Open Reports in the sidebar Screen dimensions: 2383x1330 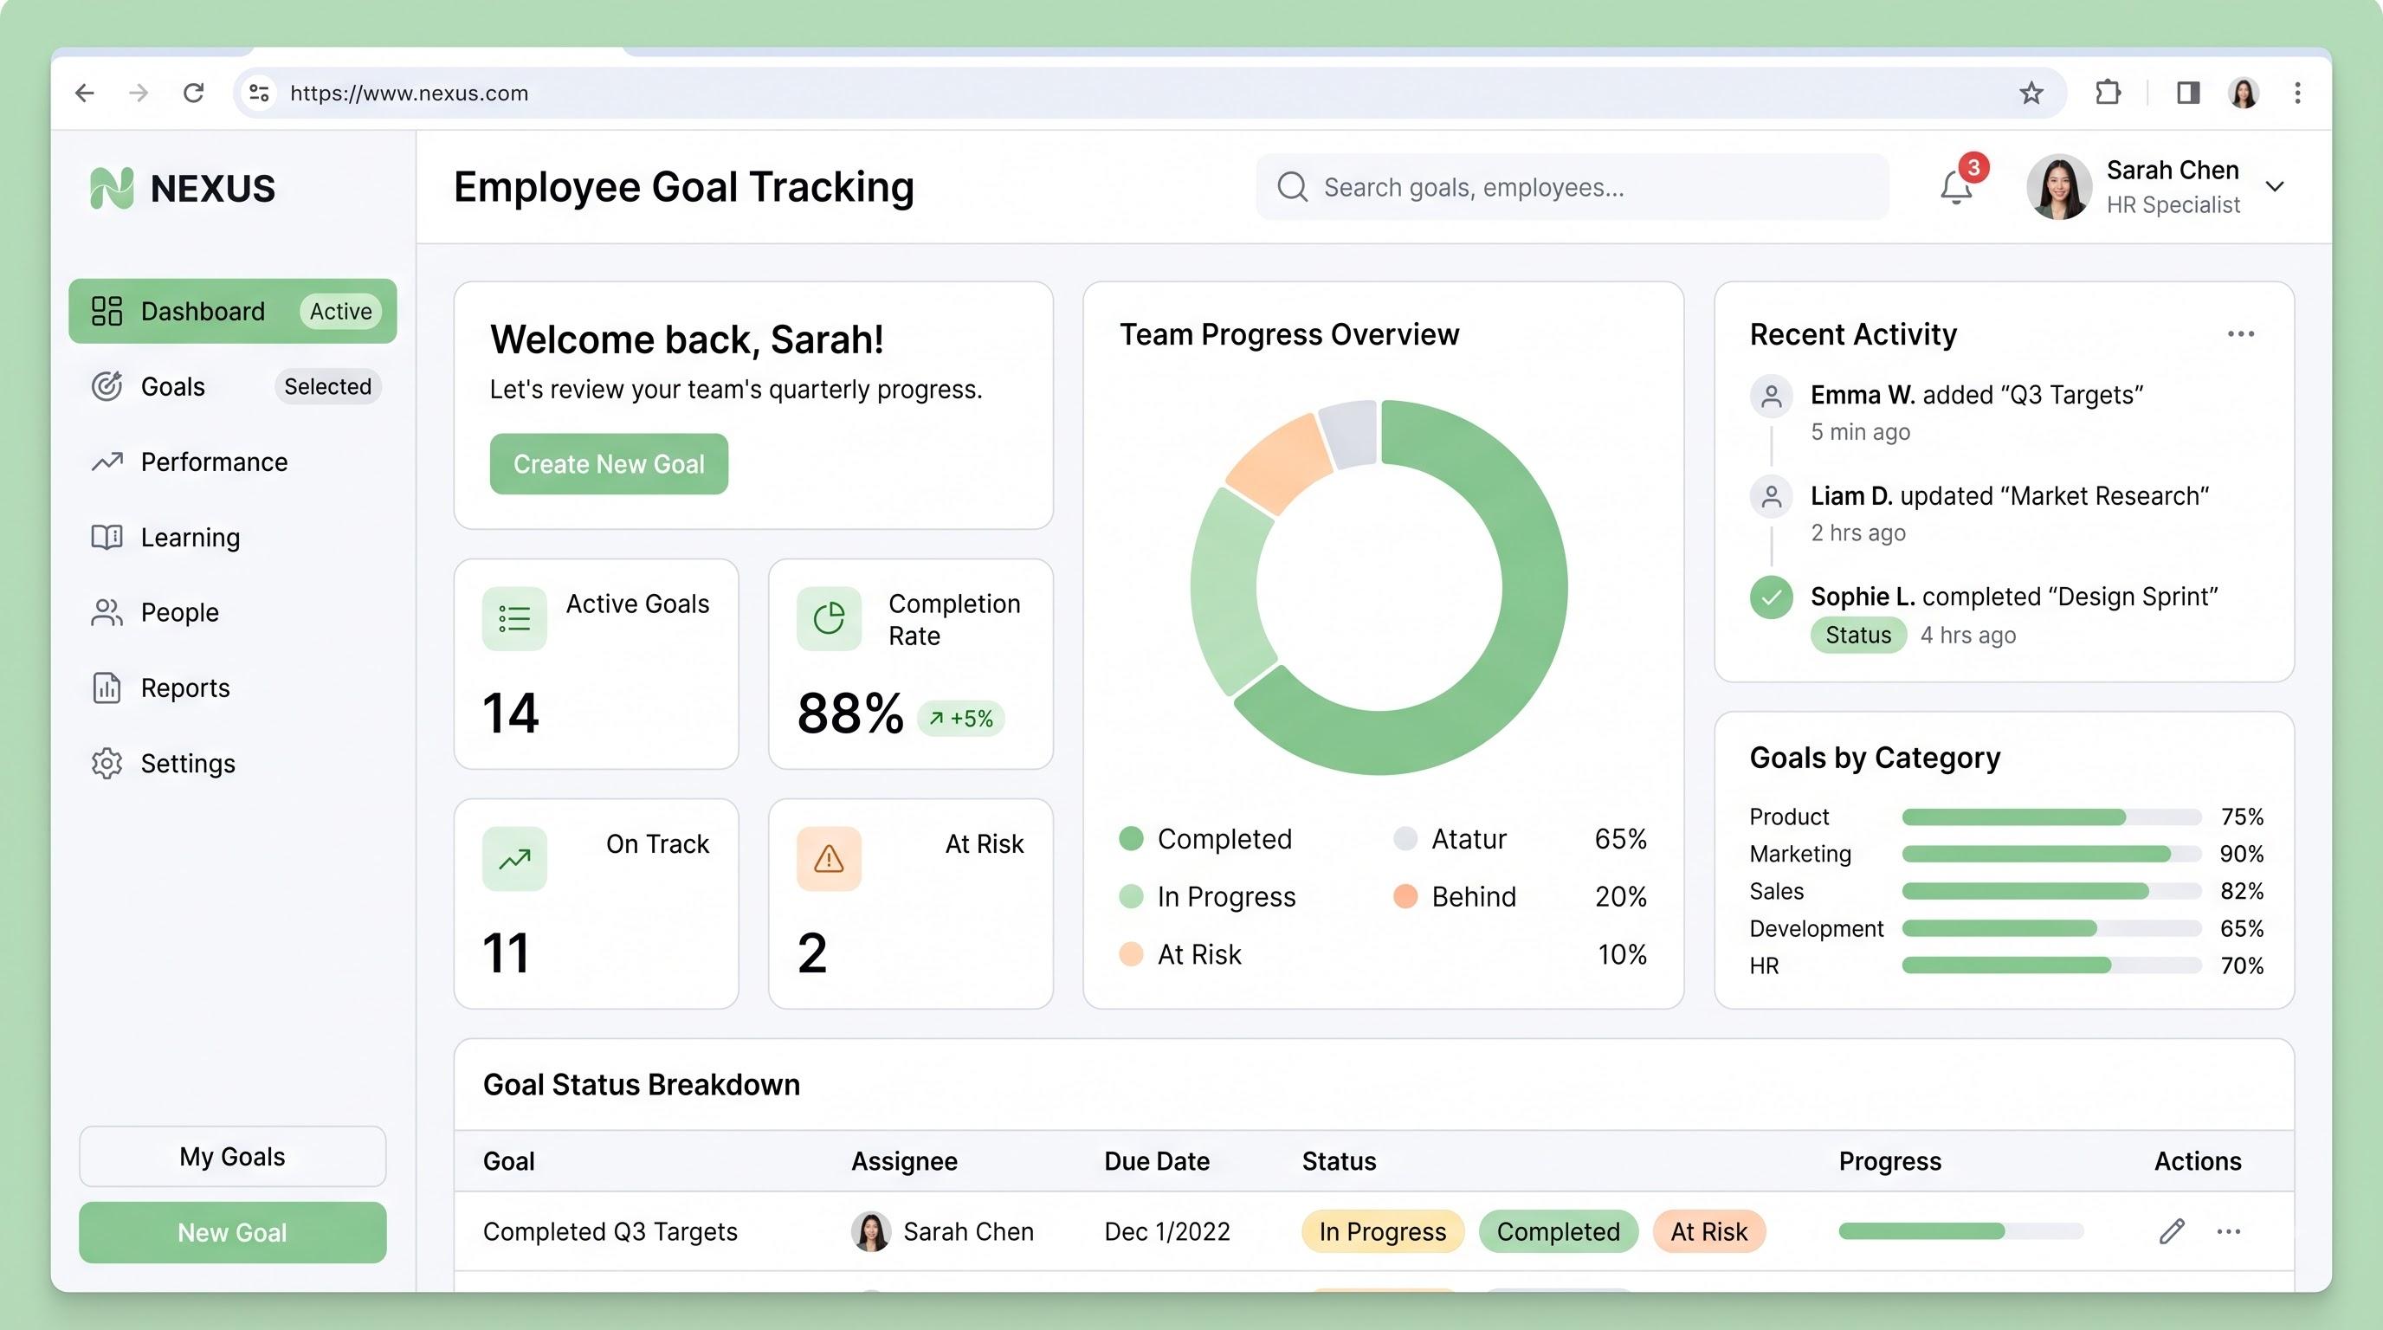233,688
